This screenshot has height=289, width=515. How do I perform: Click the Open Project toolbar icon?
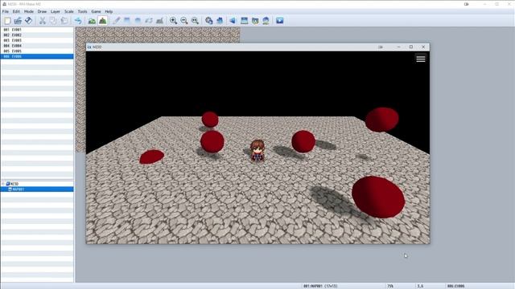[18, 21]
